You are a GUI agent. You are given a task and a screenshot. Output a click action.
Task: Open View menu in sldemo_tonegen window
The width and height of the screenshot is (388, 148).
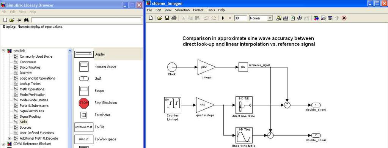pyautogui.click(x=168, y=10)
